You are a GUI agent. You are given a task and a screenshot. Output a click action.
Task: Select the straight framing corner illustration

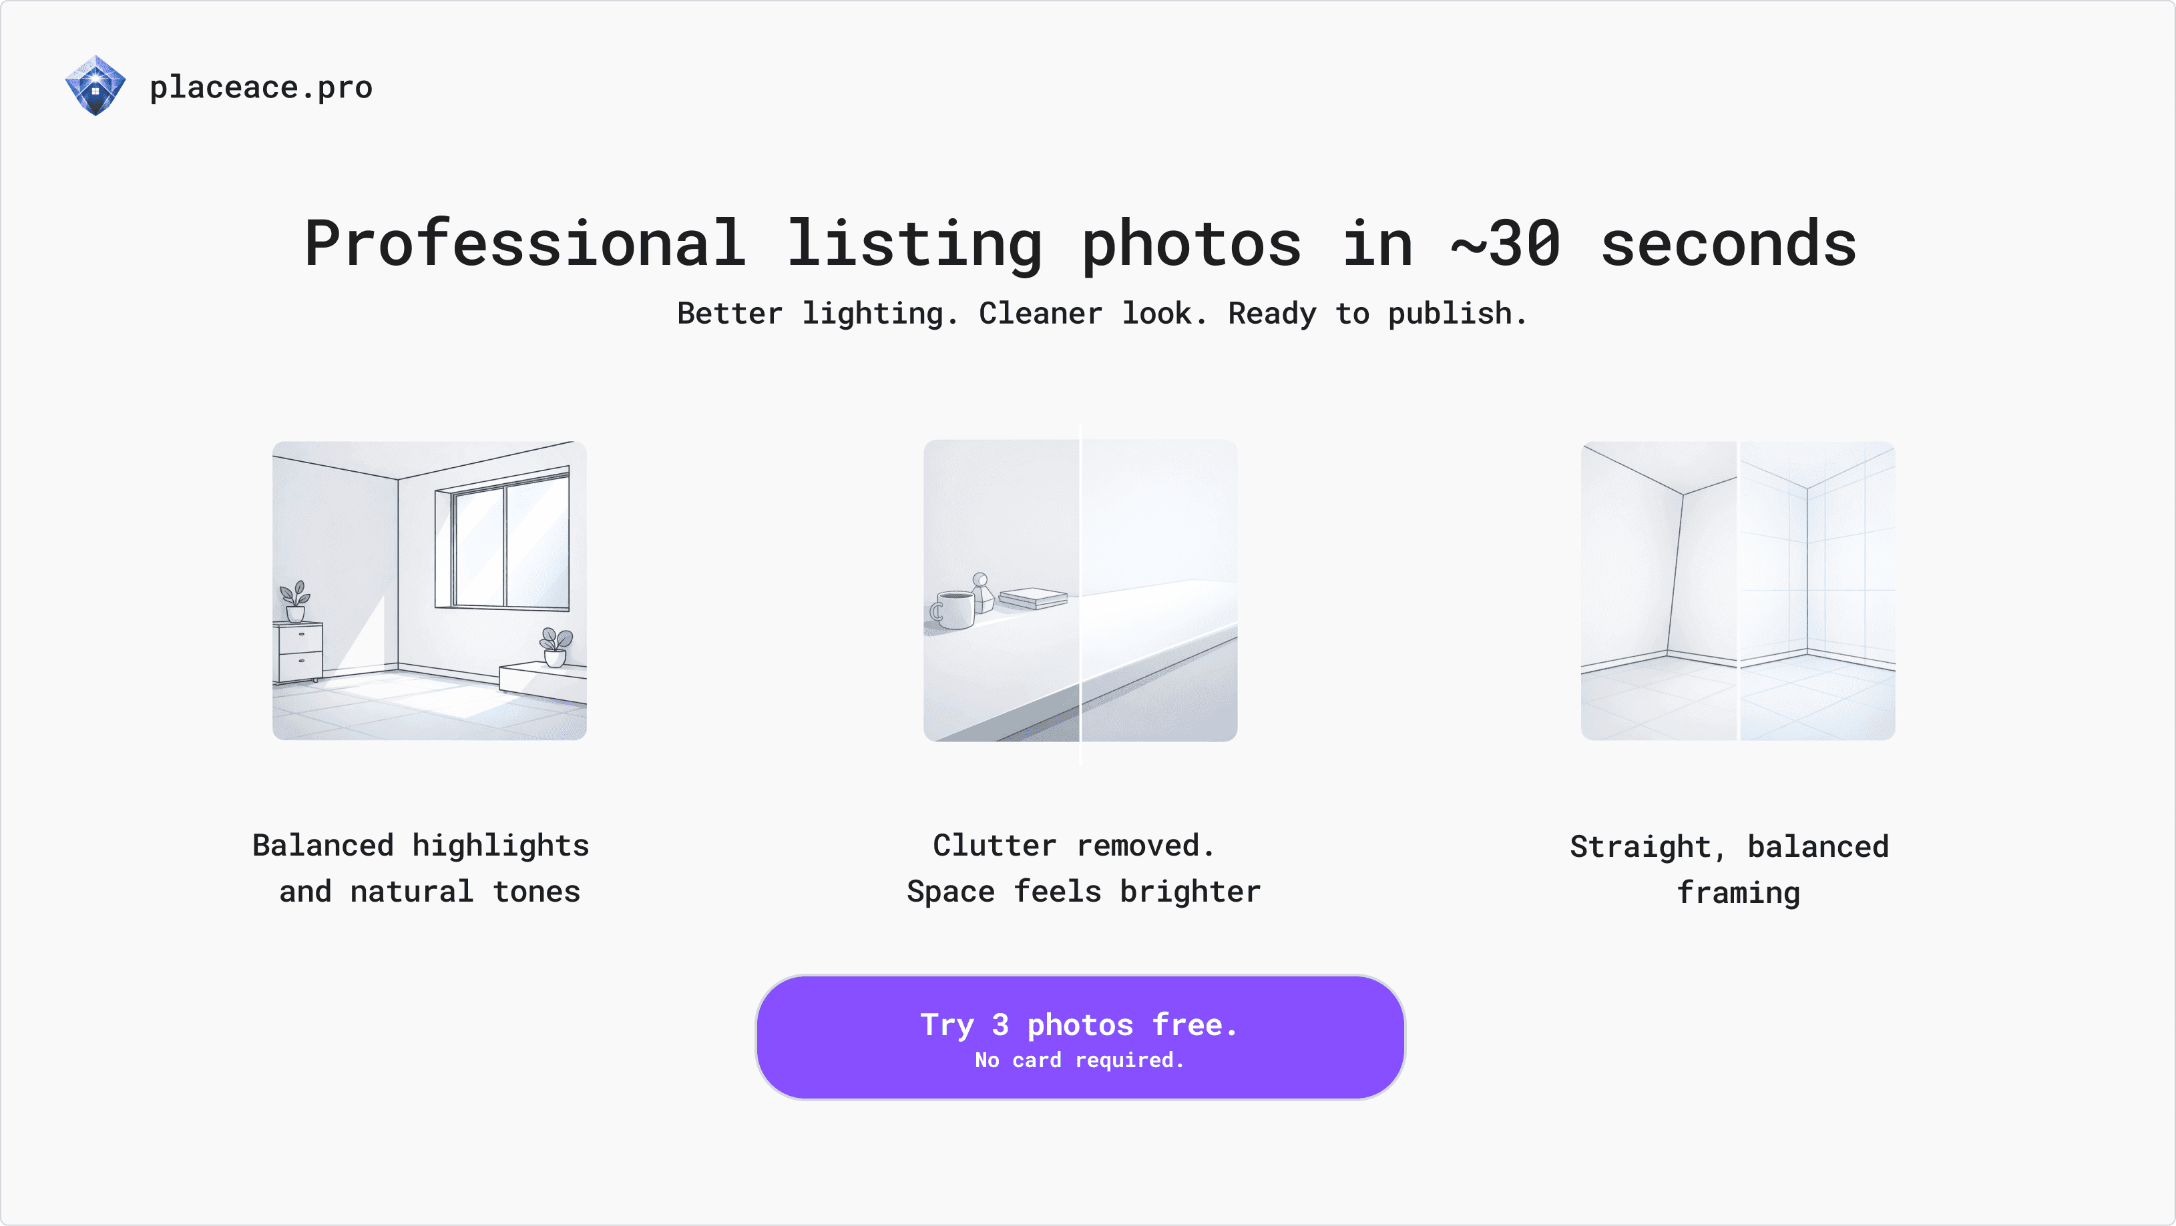pos(1736,591)
